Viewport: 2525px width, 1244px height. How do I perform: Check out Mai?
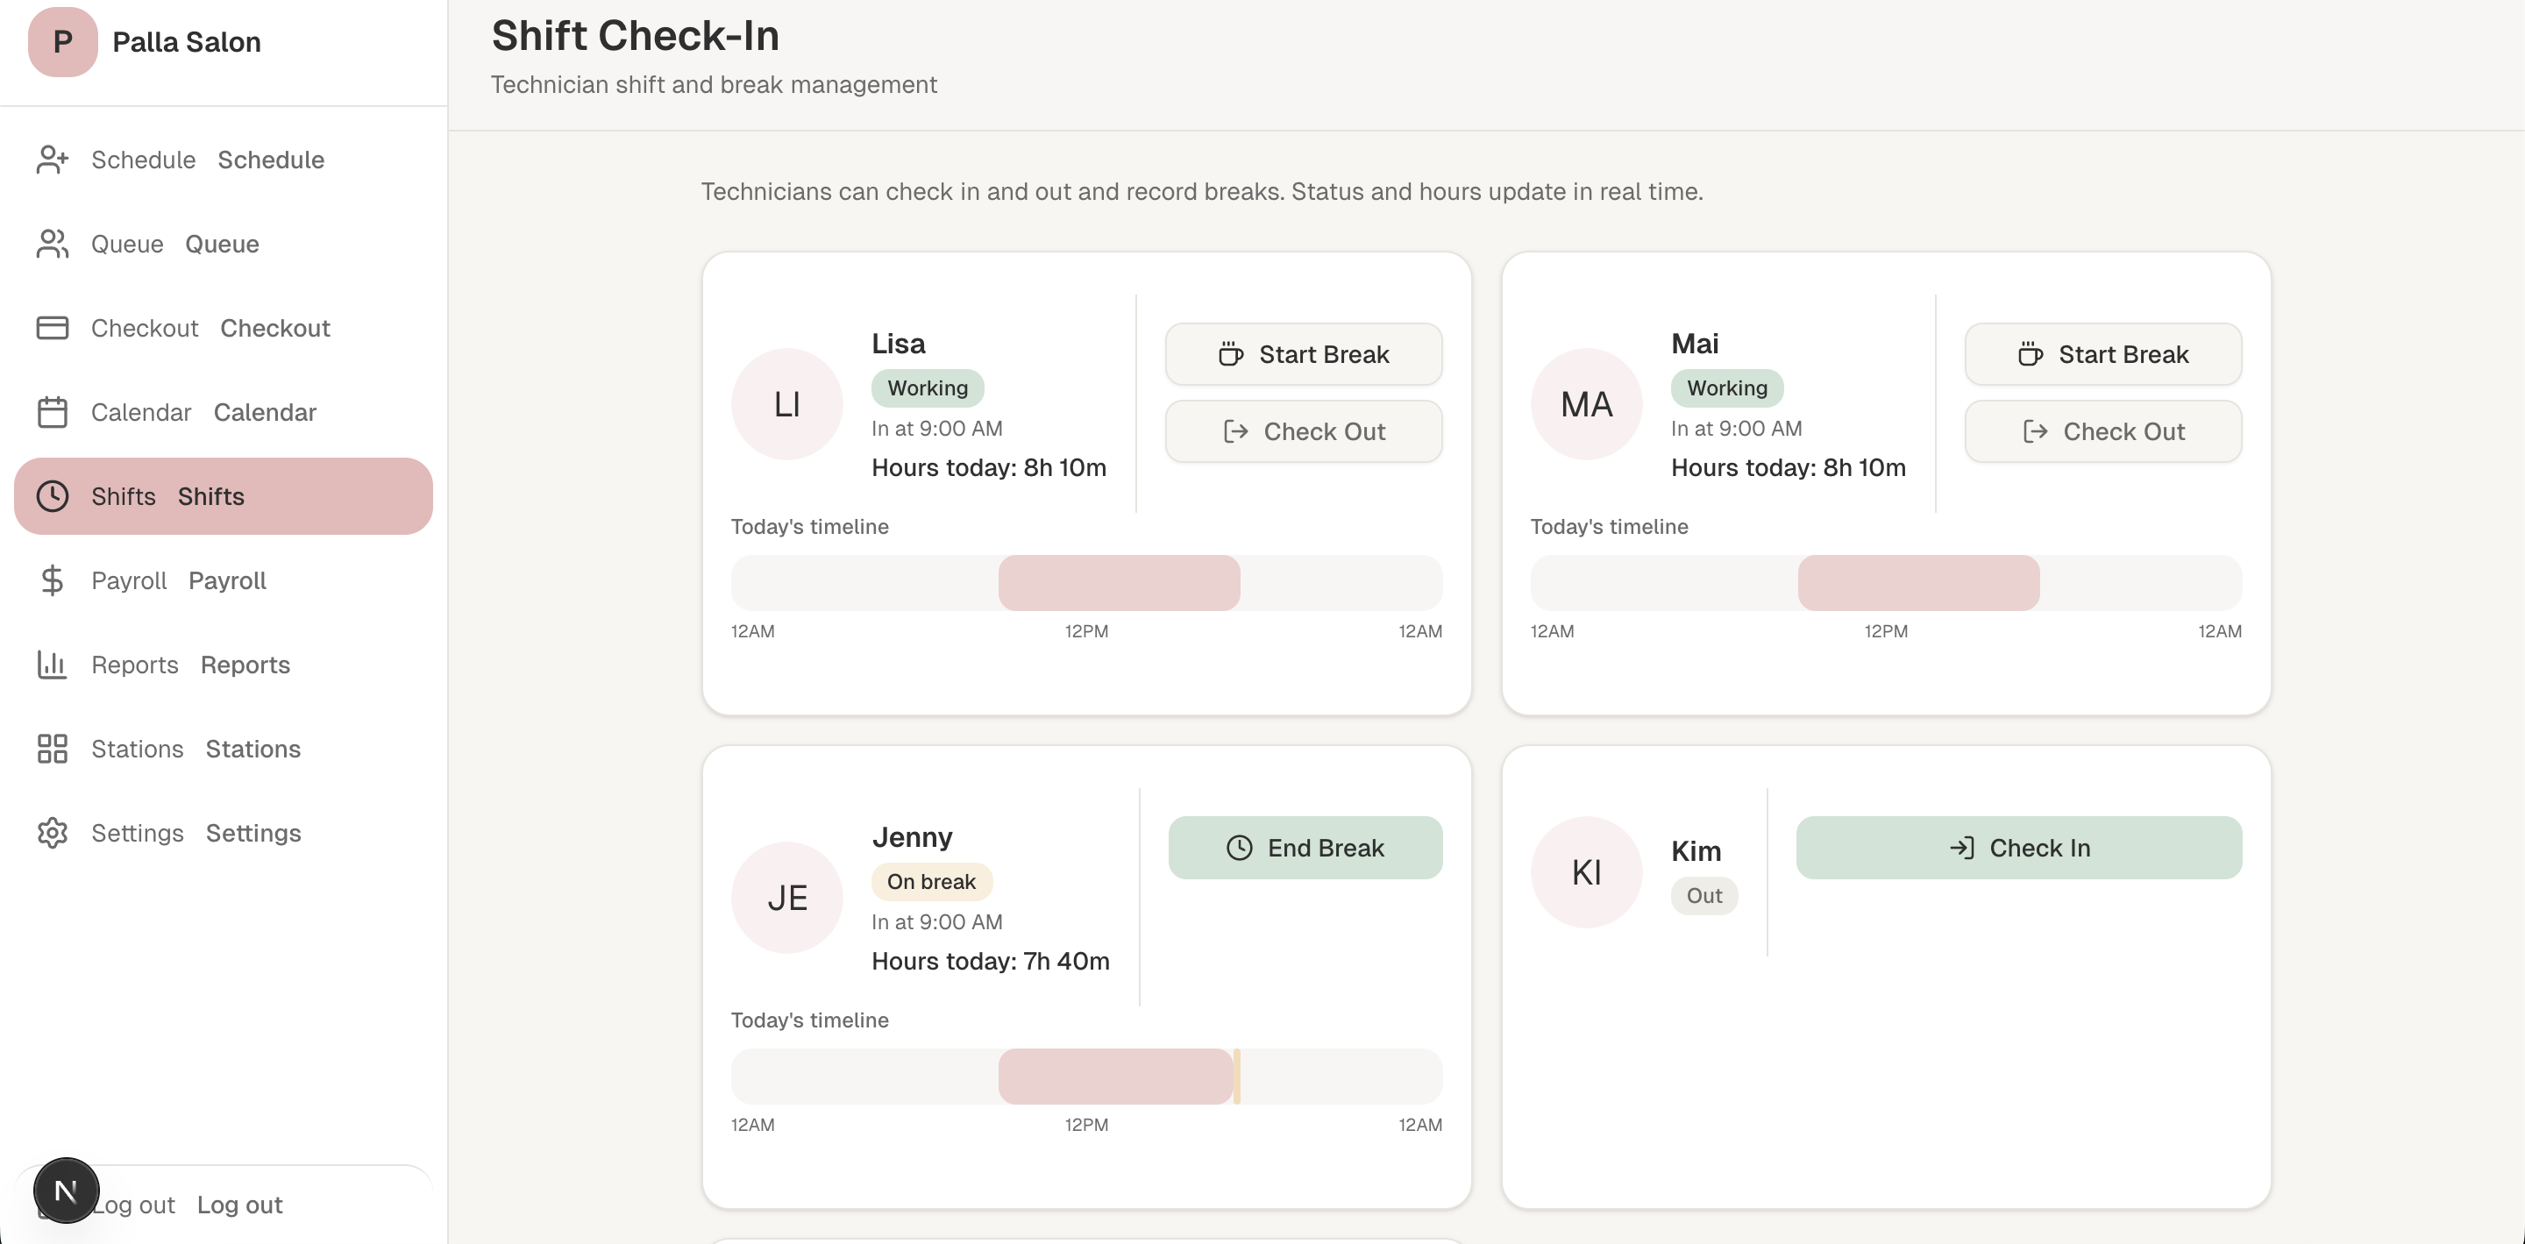pyautogui.click(x=2103, y=431)
